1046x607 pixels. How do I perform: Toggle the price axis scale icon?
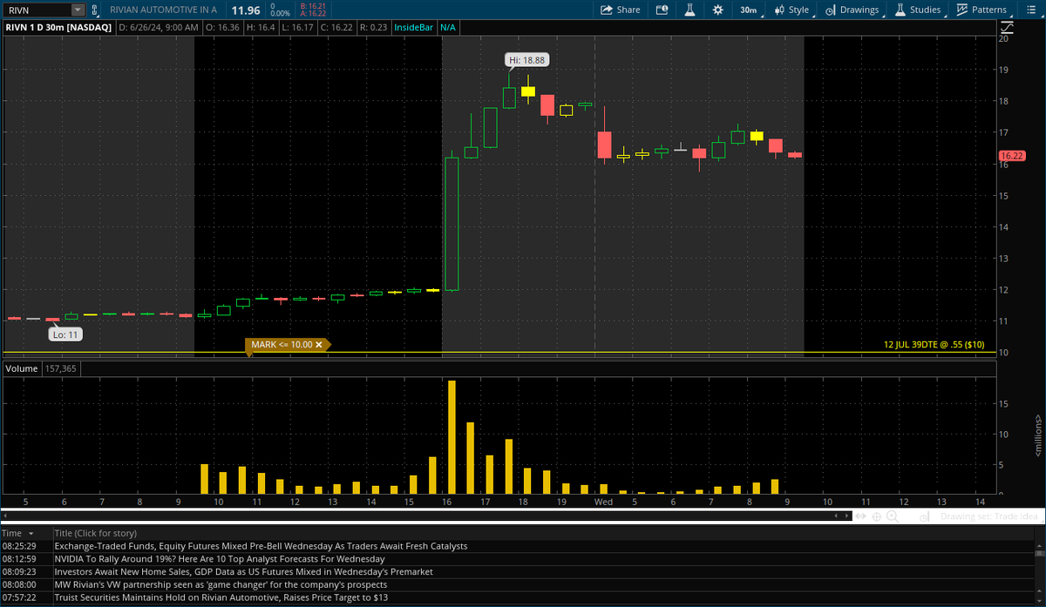point(1007,27)
